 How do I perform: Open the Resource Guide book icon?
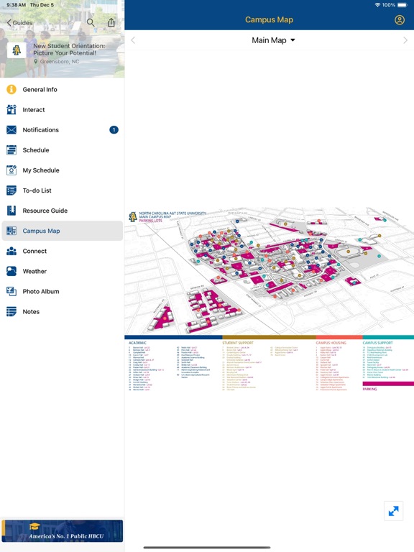(x=11, y=211)
